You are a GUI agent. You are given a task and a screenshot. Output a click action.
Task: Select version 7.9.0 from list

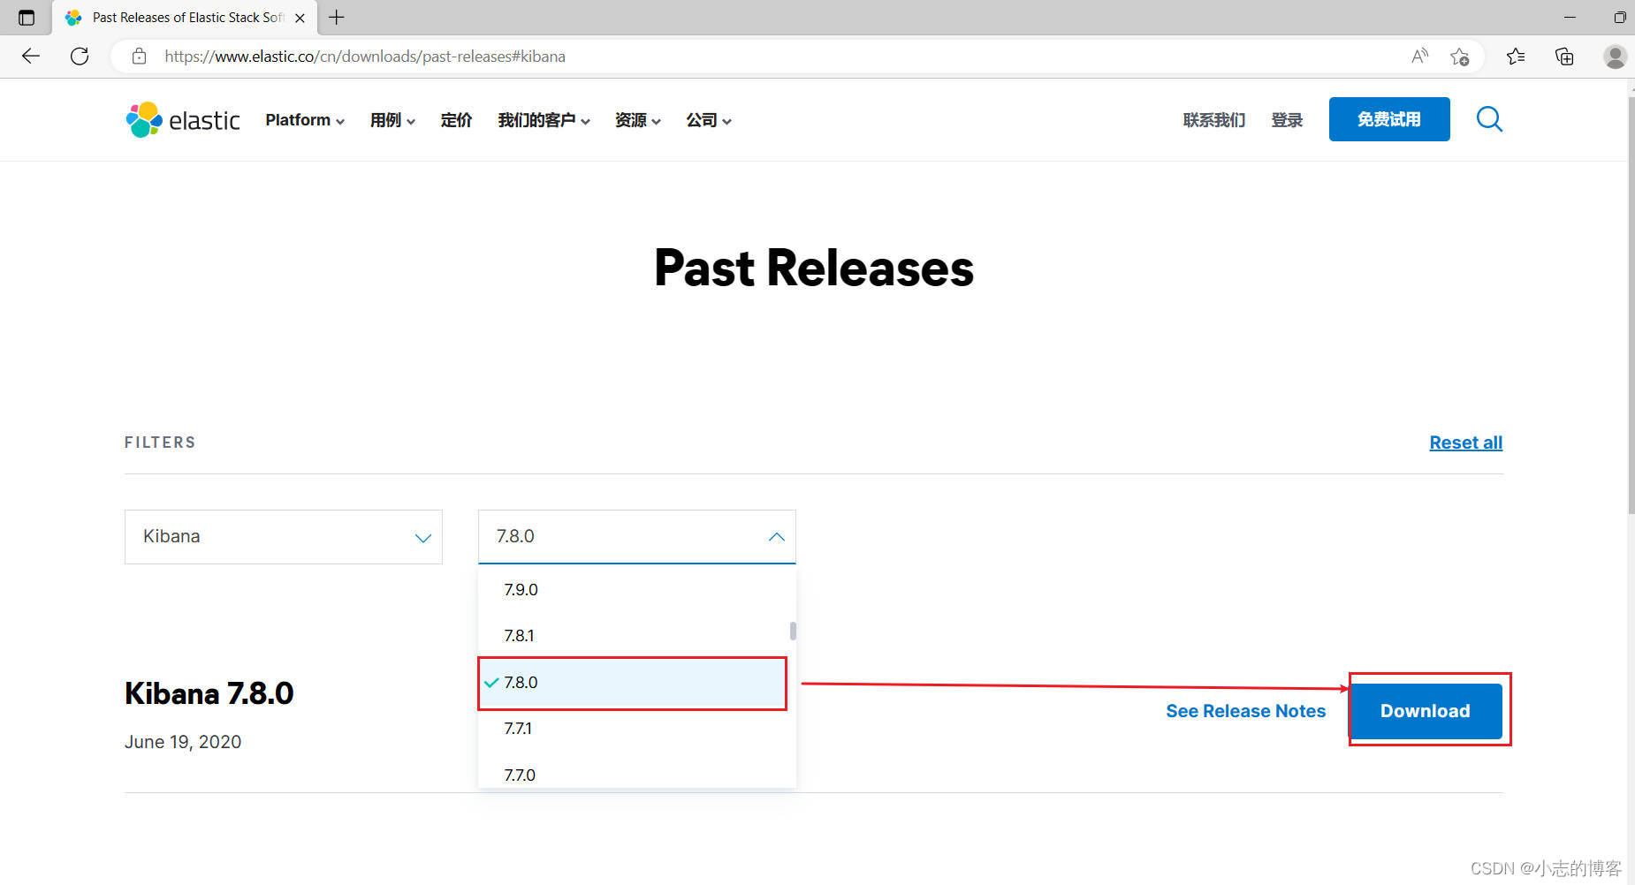(635, 589)
